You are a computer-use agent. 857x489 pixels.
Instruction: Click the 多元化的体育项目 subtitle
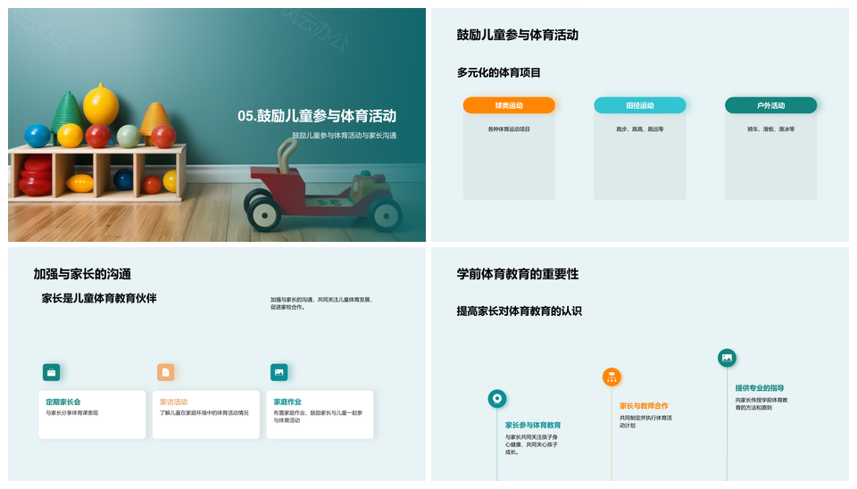click(x=498, y=72)
